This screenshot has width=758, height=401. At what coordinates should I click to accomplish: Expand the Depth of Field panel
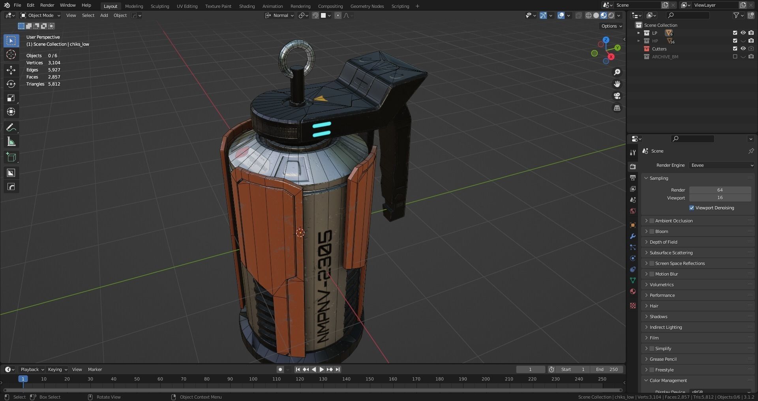coord(663,242)
